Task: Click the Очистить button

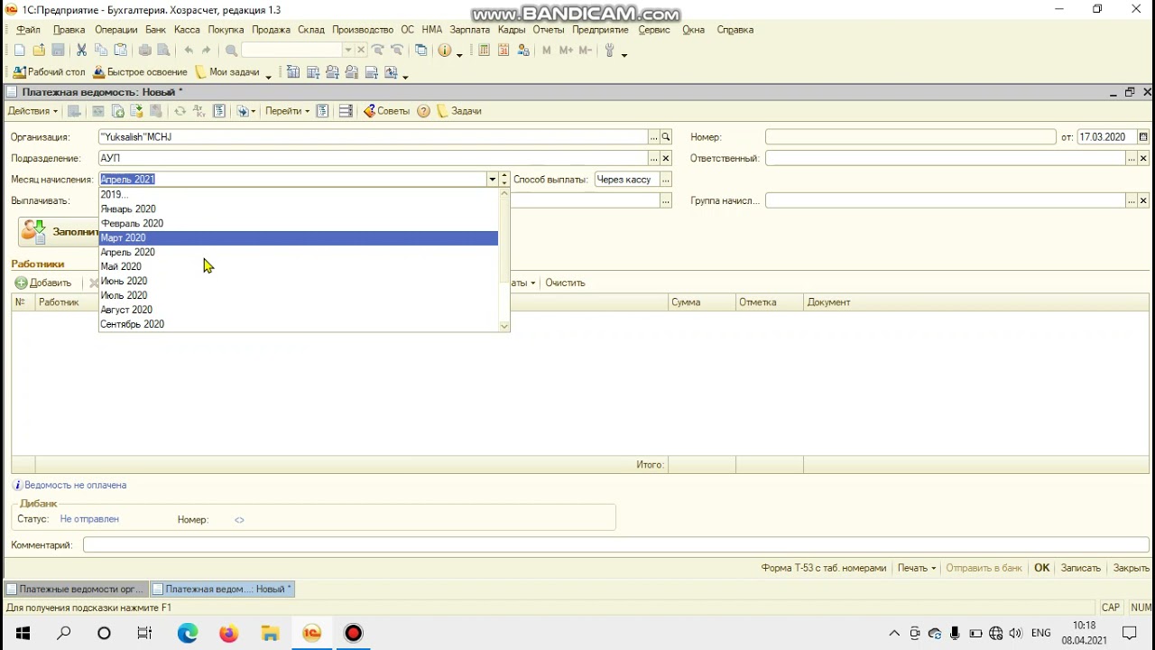Action: click(565, 283)
